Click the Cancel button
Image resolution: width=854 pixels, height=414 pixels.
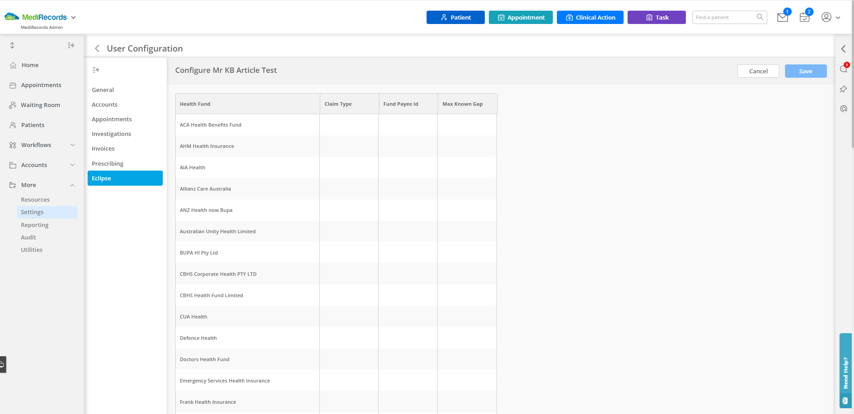click(x=758, y=71)
